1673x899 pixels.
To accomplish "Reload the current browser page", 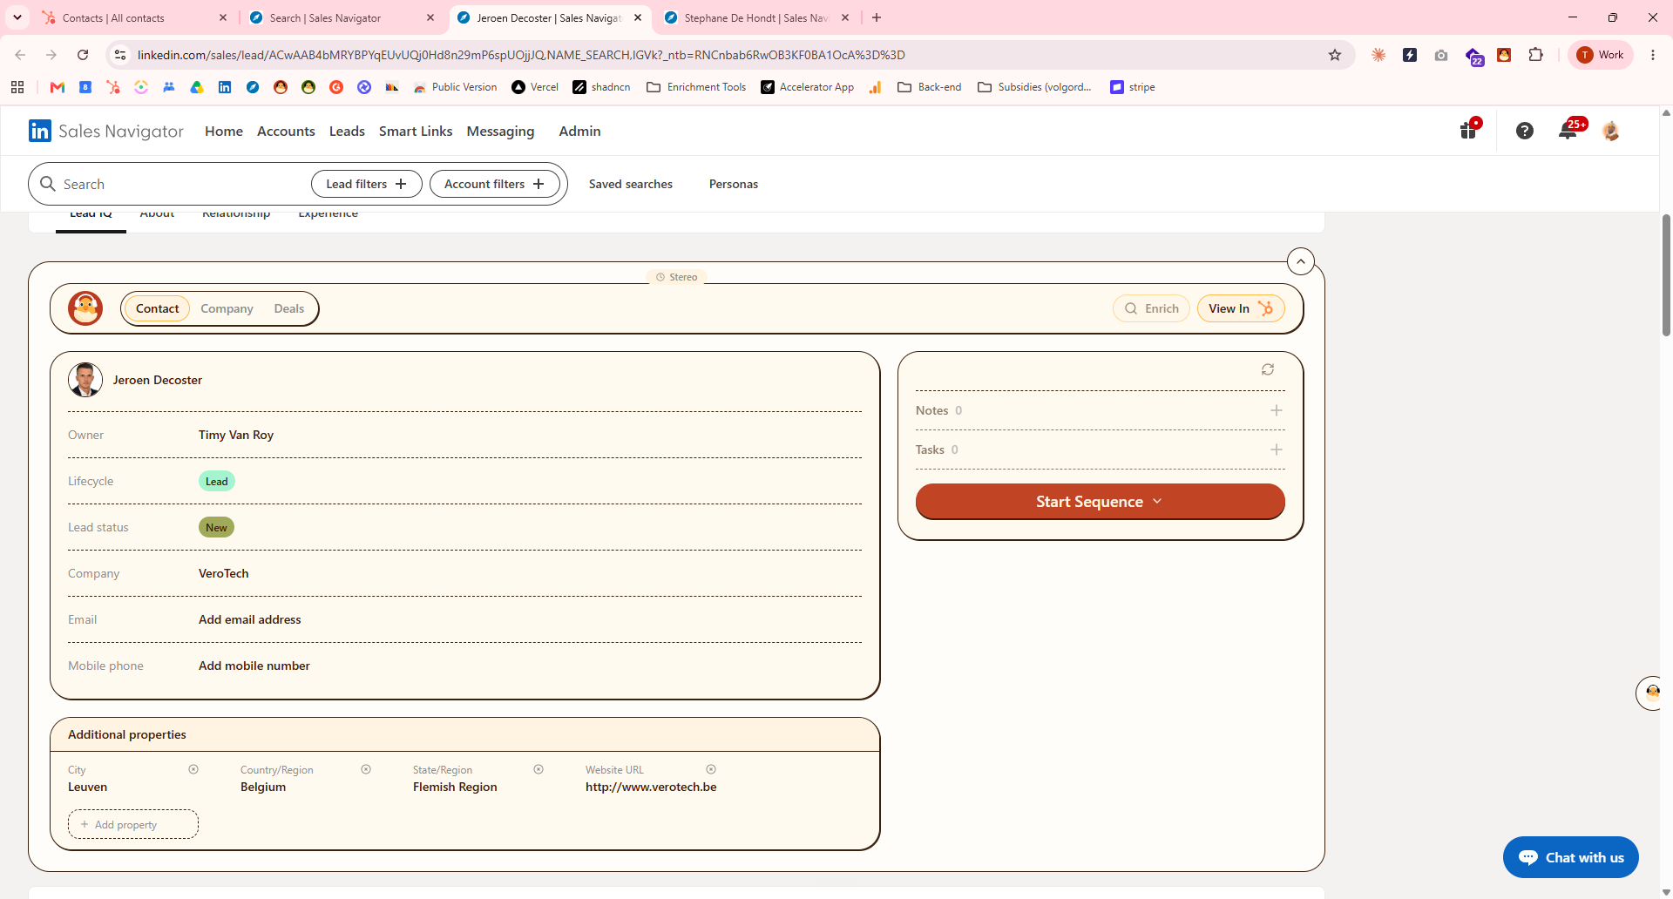I will (83, 55).
